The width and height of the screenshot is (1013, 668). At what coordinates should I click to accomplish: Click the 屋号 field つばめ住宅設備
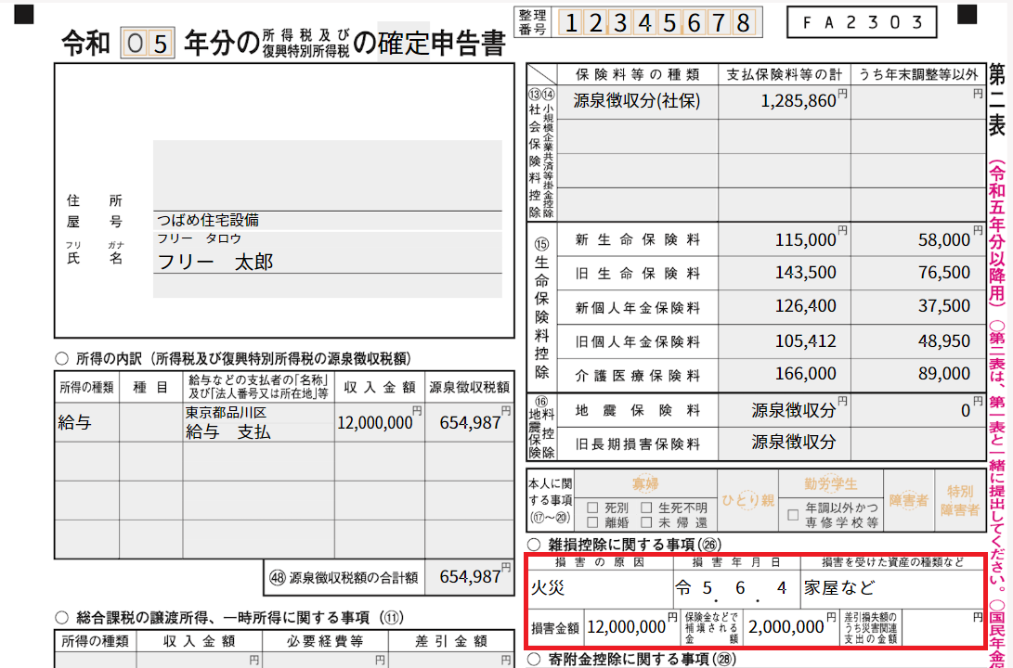(x=328, y=220)
